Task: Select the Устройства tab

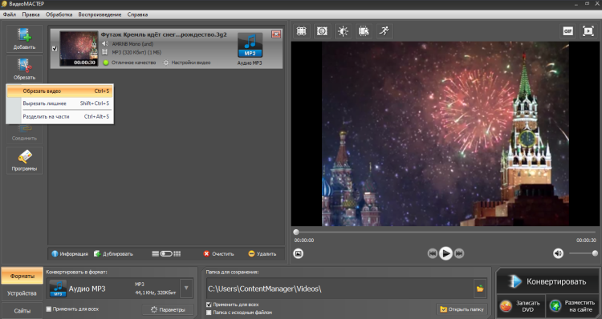Action: coord(22,293)
